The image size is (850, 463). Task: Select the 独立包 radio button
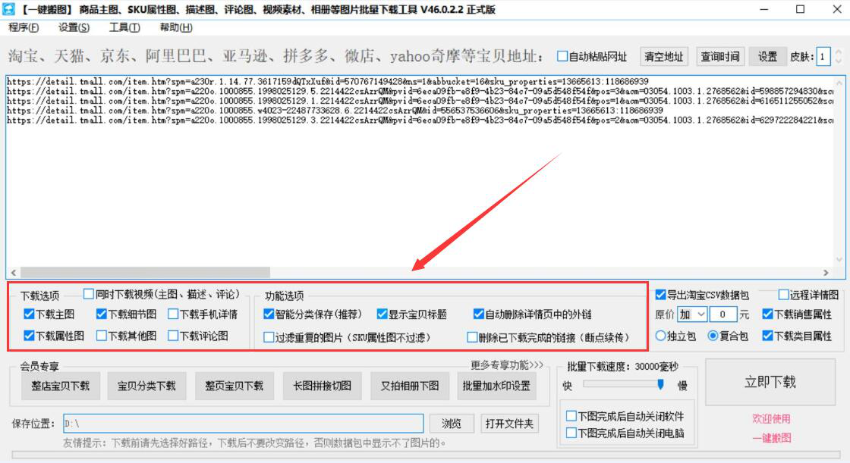pyautogui.click(x=662, y=336)
